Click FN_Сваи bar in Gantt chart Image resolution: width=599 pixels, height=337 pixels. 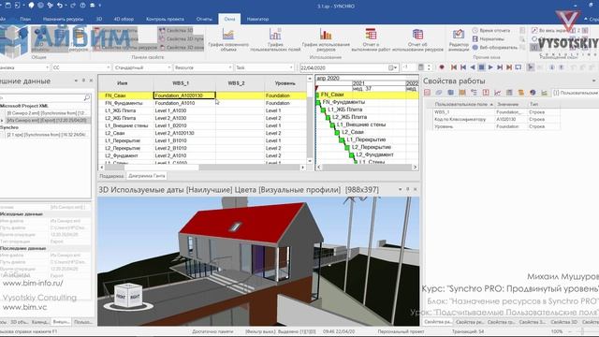coord(317,95)
